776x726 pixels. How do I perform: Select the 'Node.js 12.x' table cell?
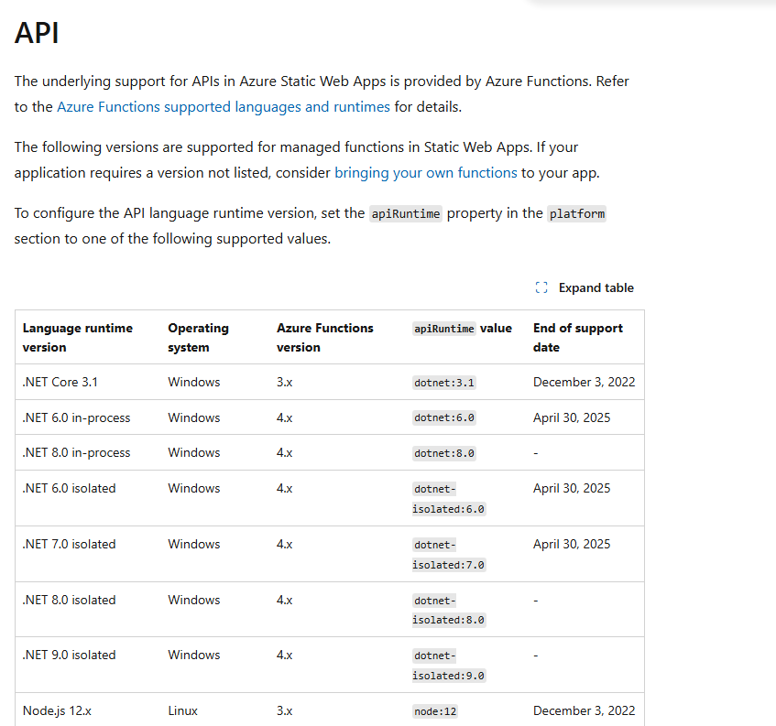click(x=57, y=711)
